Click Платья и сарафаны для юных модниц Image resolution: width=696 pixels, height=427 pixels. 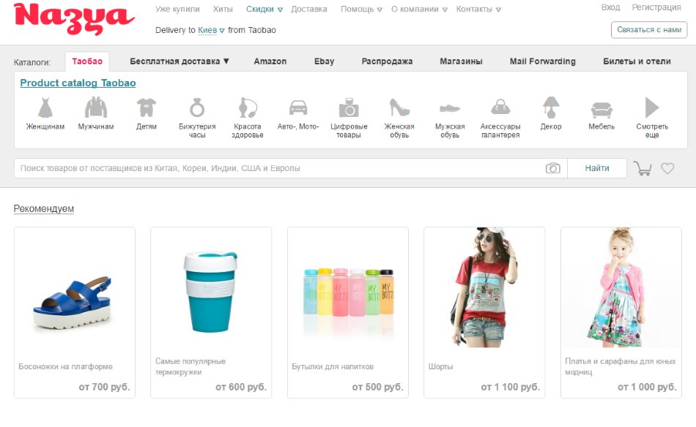[620, 367]
